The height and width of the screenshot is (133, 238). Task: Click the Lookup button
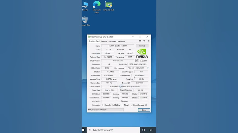(x=142, y=46)
